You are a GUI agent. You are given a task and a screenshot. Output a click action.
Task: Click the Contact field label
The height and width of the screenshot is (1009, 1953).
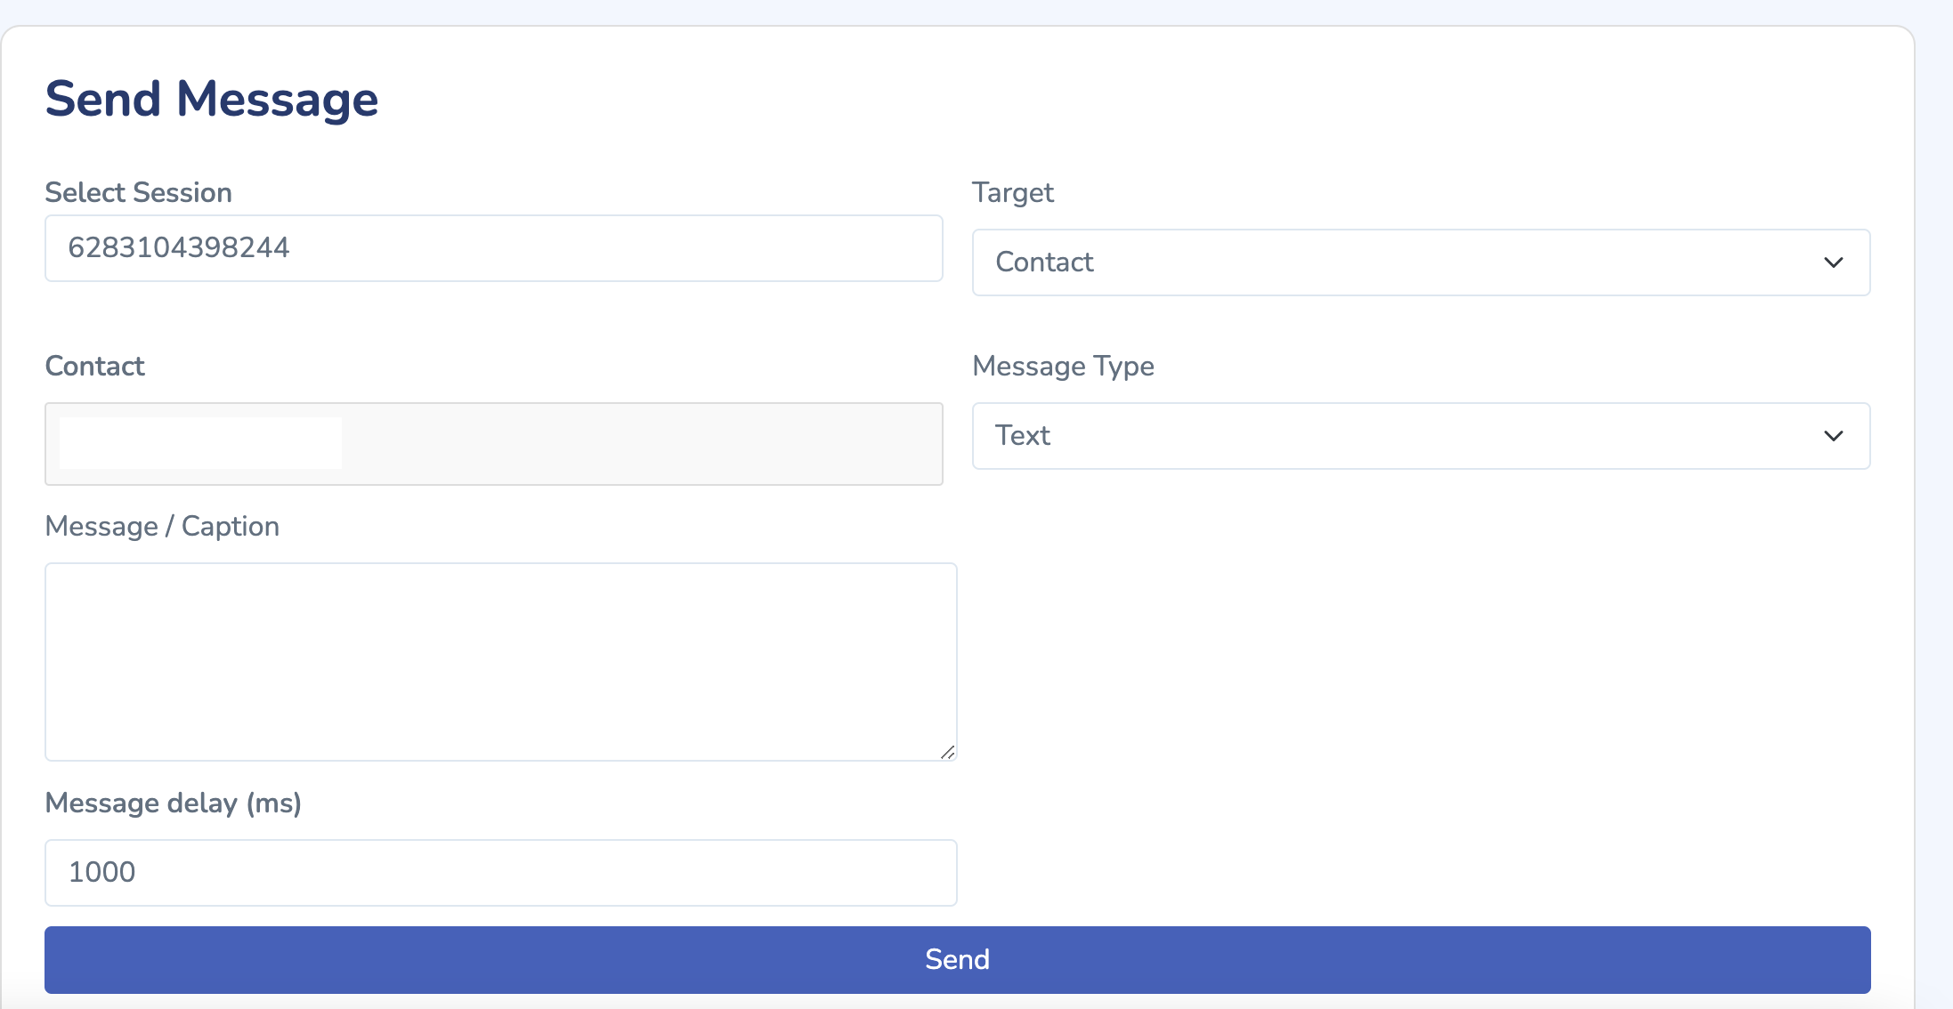tap(94, 366)
